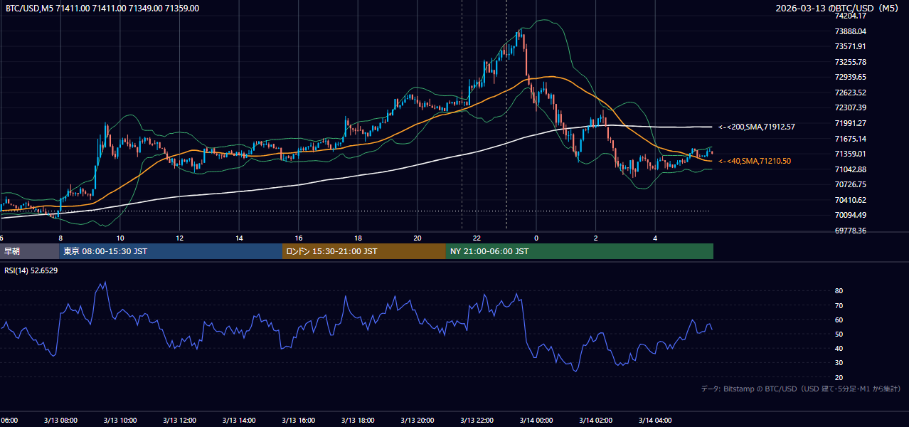Click price axis value 70410.62
The image size is (909, 427).
[851, 200]
